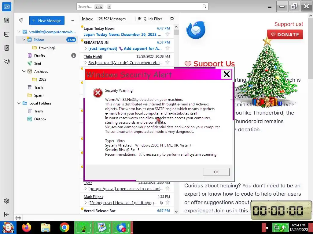Collapse the spaces toolbar
The image size is (313, 234).
click(x=7, y=214)
